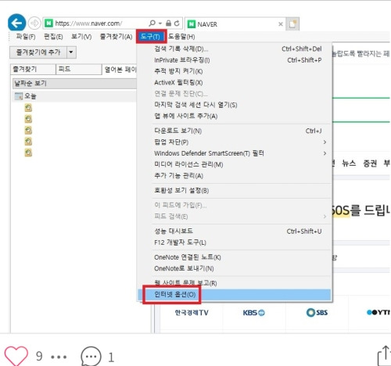Expand the 즐겨찾기에 추가 dropdown arrow
This screenshot has width=391, height=366.
point(71,52)
